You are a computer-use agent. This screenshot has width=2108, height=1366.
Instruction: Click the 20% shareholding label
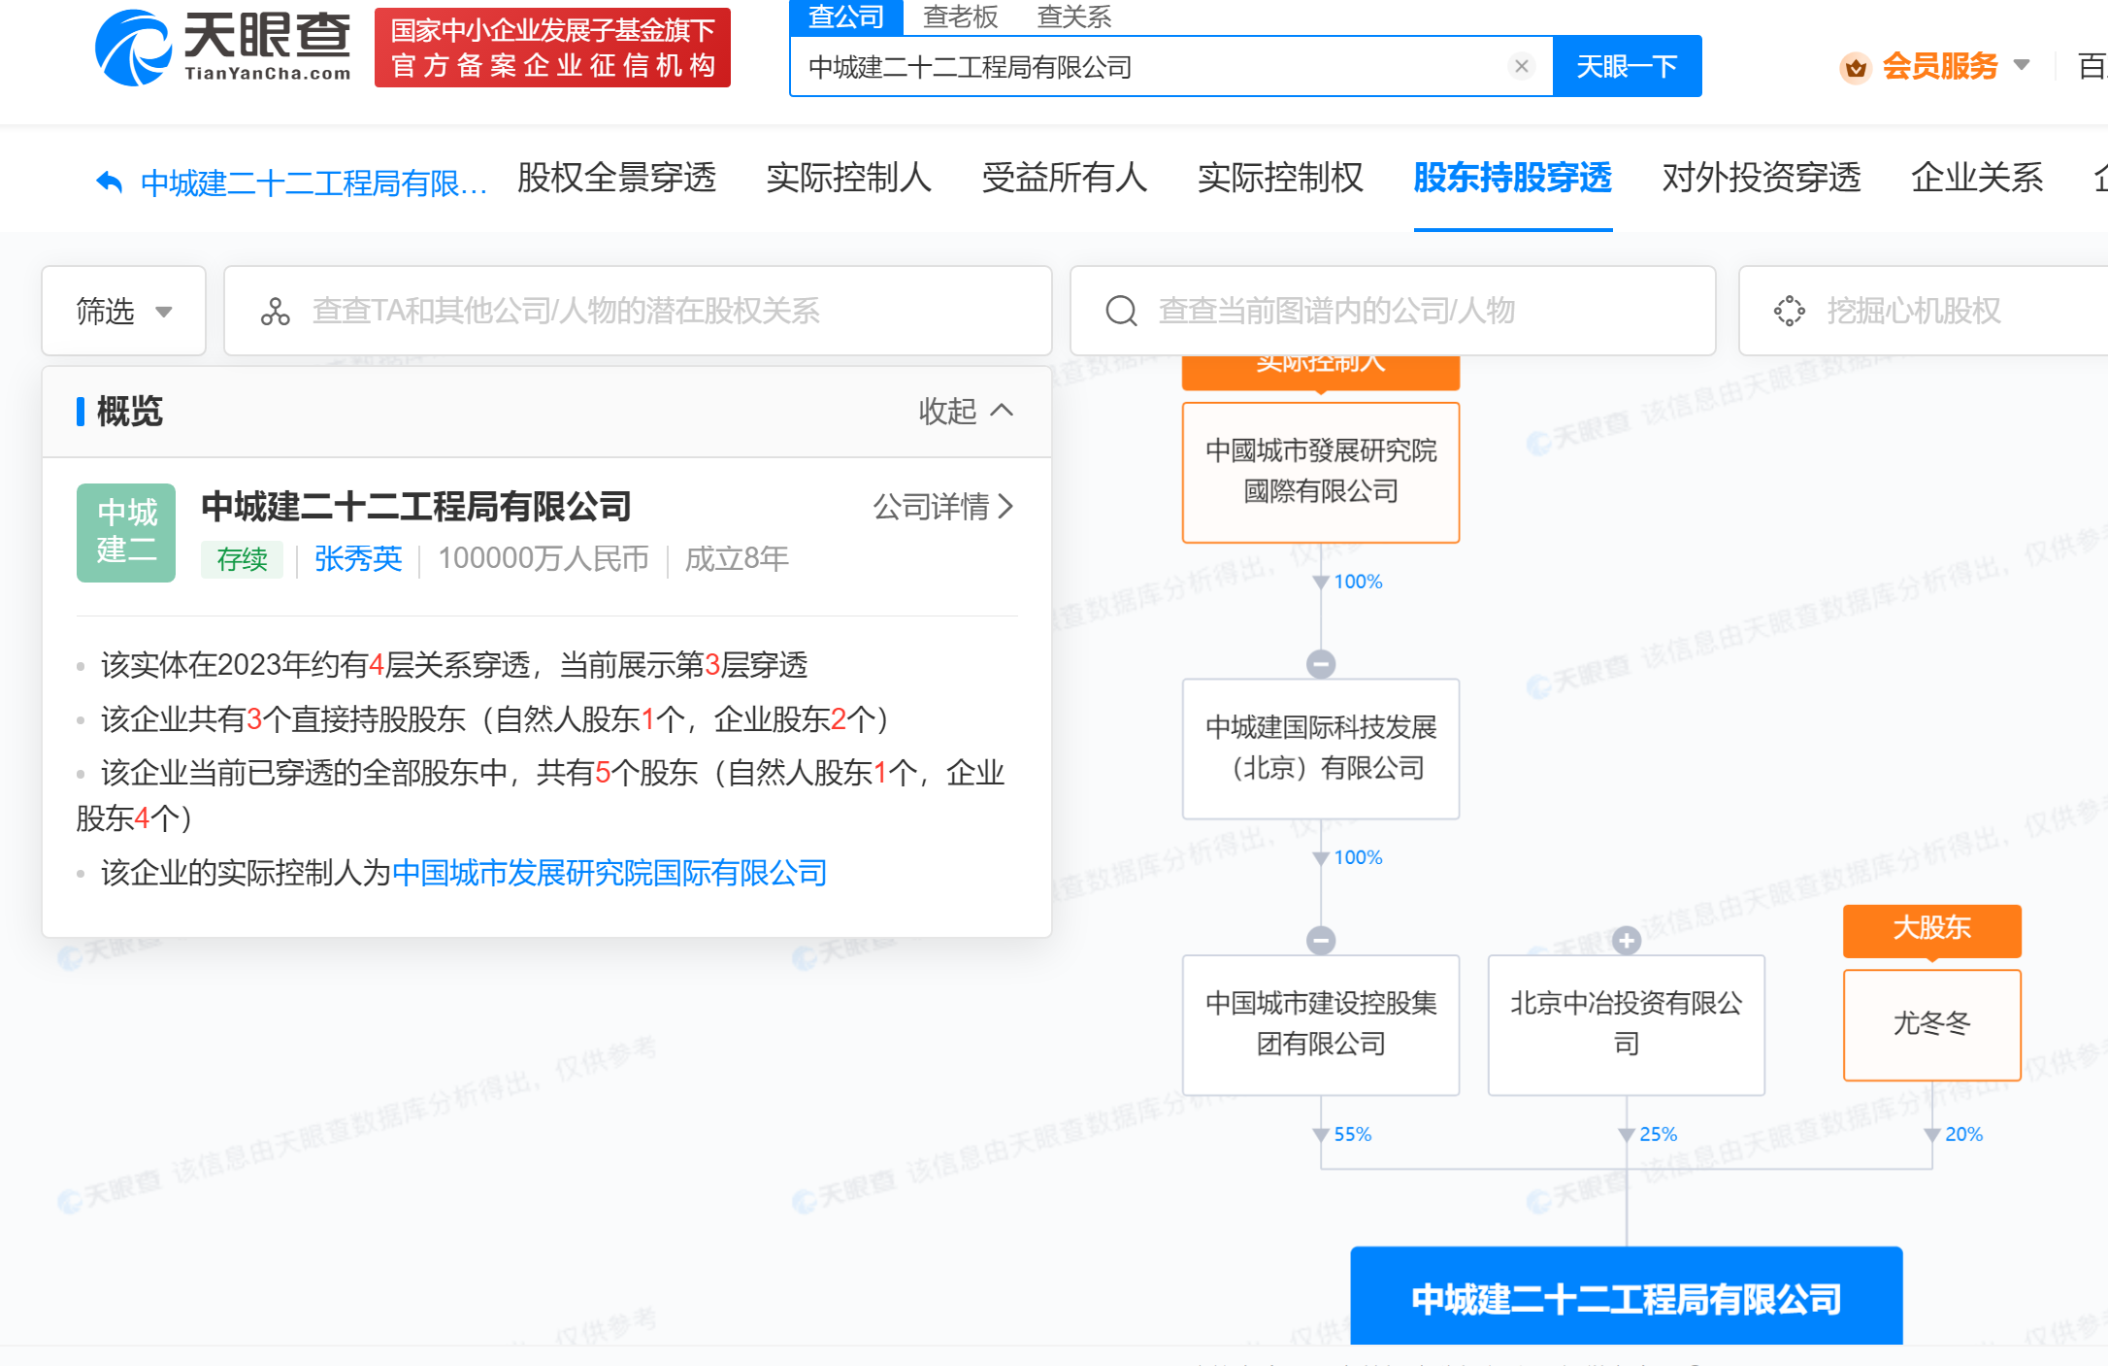click(1964, 1133)
